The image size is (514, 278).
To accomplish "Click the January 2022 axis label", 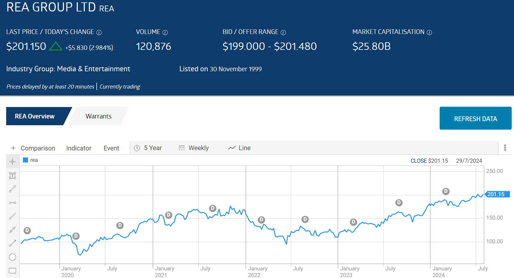I will pyautogui.click(x=257, y=272).
